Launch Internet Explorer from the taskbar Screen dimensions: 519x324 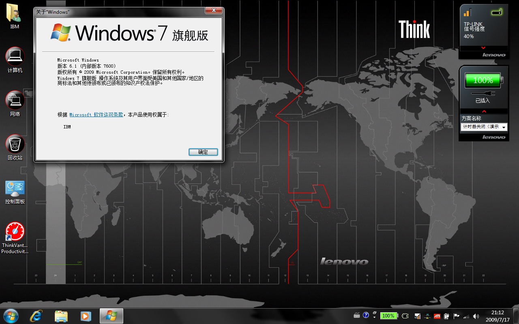[37, 316]
